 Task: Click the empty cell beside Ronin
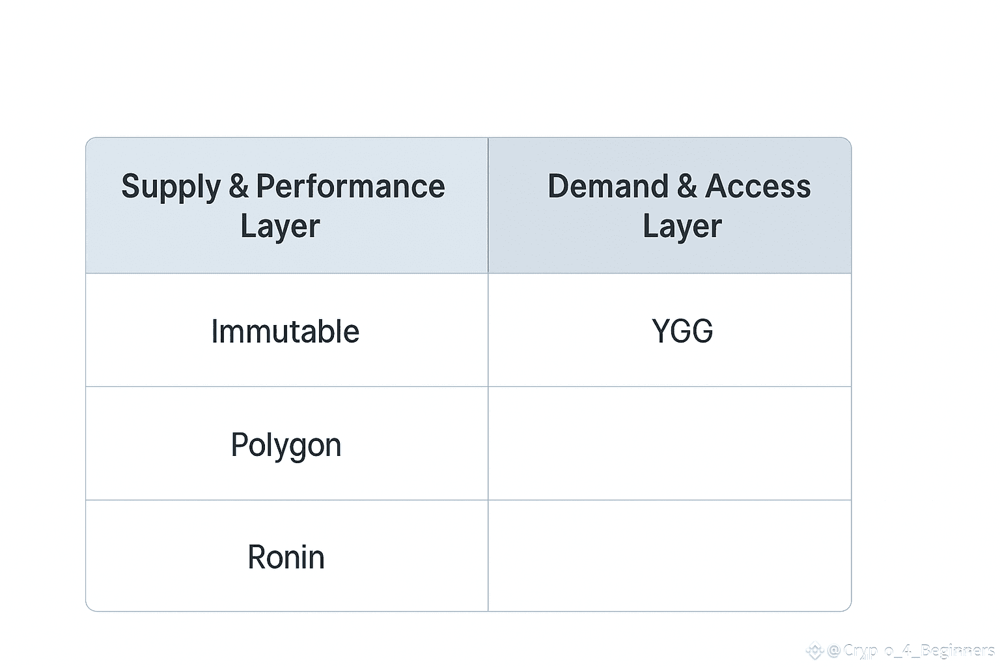pyautogui.click(x=669, y=556)
